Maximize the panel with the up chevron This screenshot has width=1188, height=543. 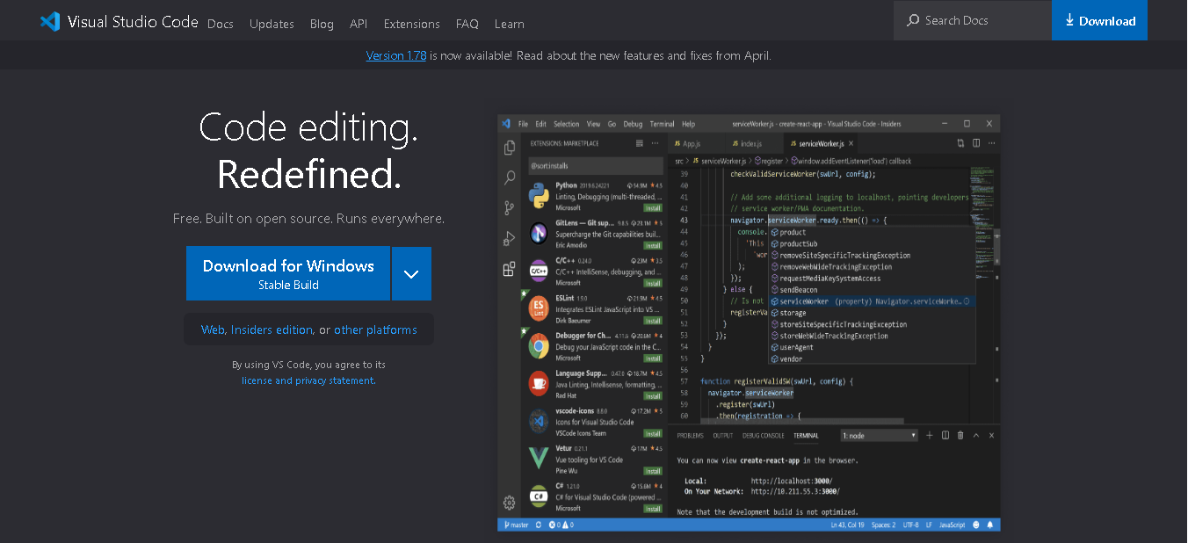pos(976,435)
